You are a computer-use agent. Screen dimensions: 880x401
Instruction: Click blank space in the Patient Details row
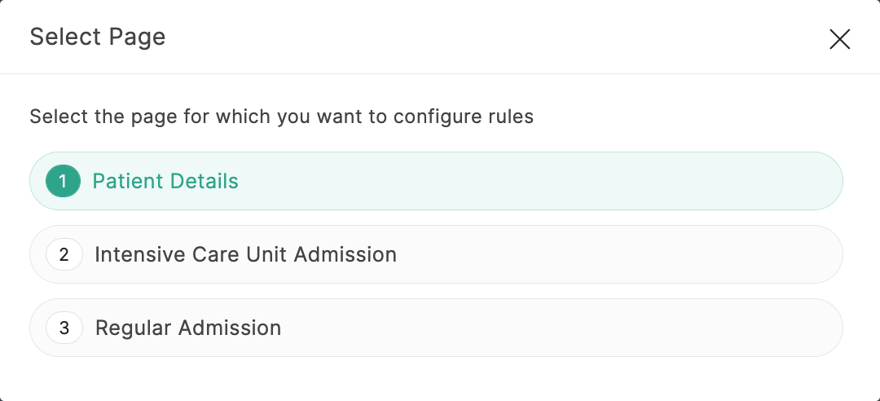tap(570, 181)
